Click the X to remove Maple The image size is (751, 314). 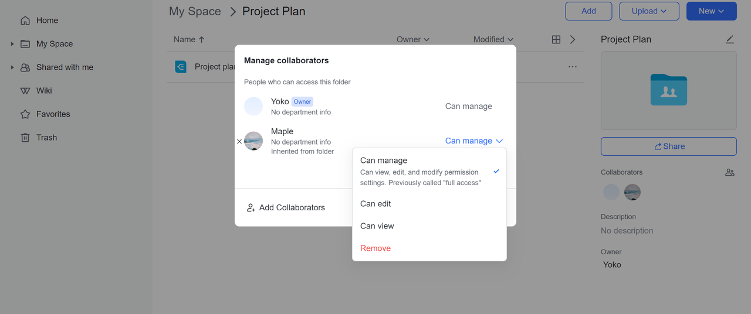click(239, 141)
